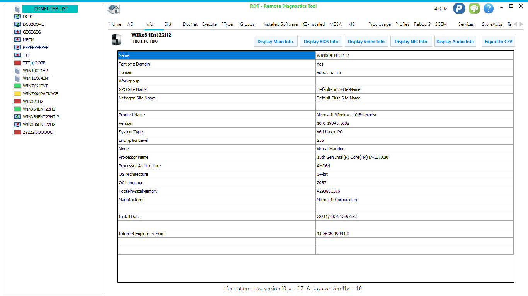The height and width of the screenshot is (296, 528).
Task: Open the Reboot? tab
Action: click(x=422, y=24)
